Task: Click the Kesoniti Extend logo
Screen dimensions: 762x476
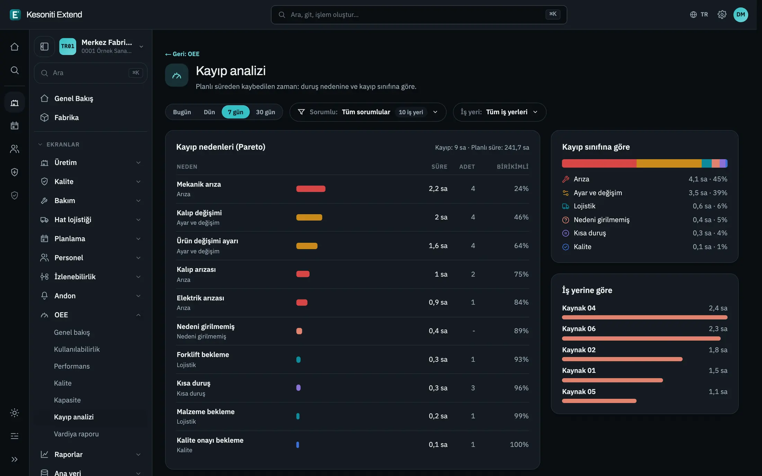Action: (x=46, y=15)
